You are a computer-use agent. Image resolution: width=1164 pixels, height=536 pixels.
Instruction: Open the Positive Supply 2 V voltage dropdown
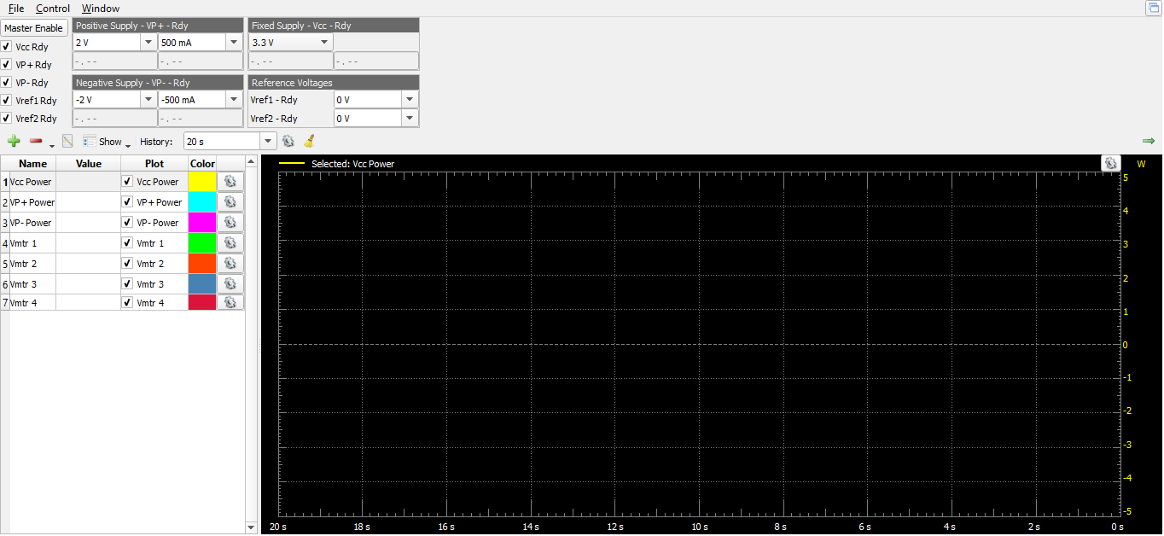tap(148, 43)
